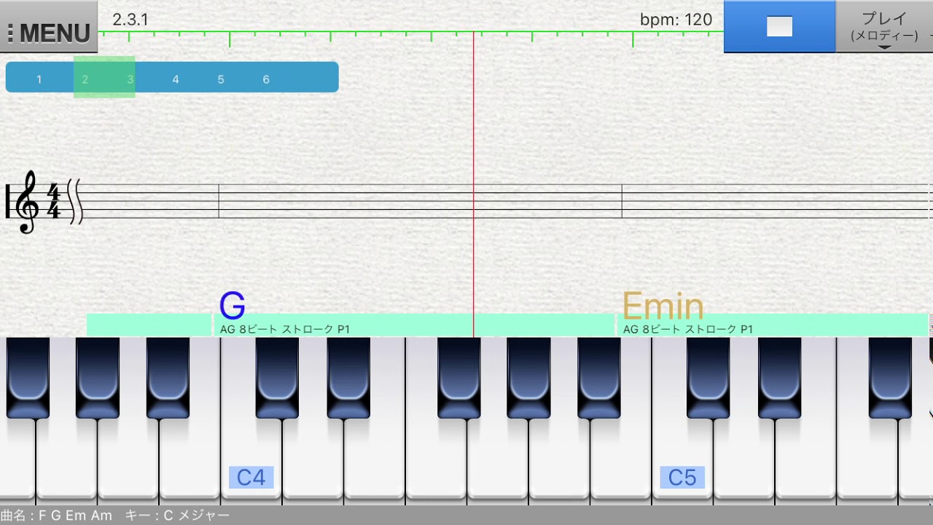The height and width of the screenshot is (525, 933).
Task: Select the G chord label
Action: (x=232, y=306)
